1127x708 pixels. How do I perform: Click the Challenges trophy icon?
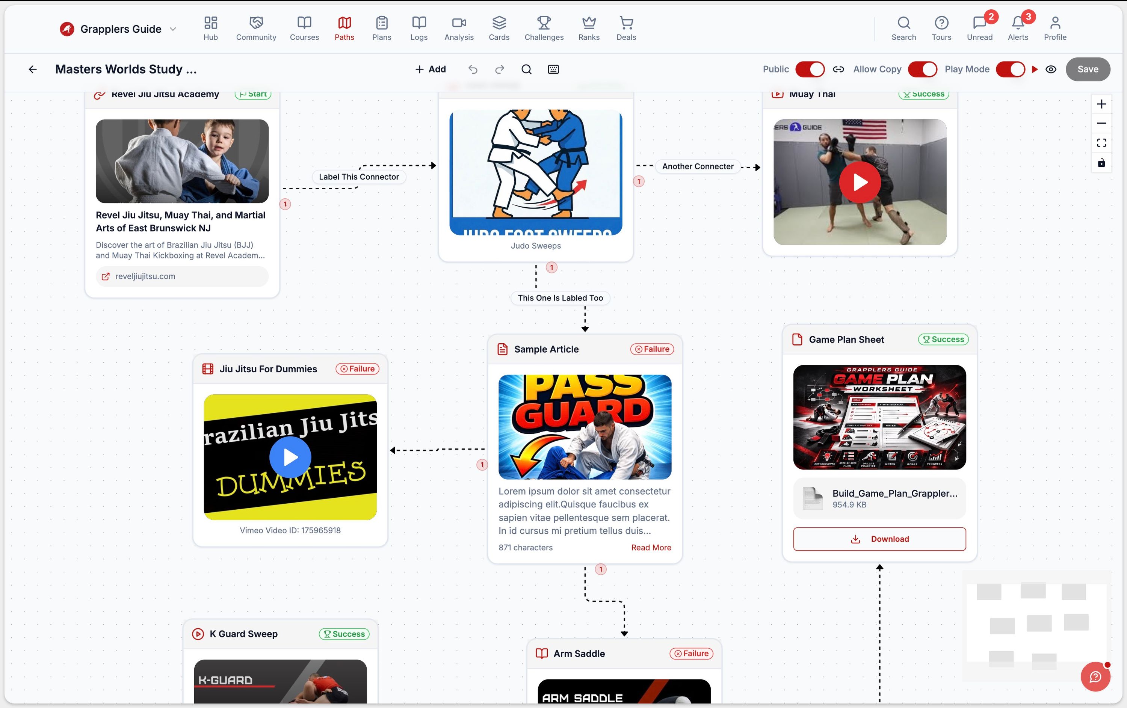click(x=544, y=23)
